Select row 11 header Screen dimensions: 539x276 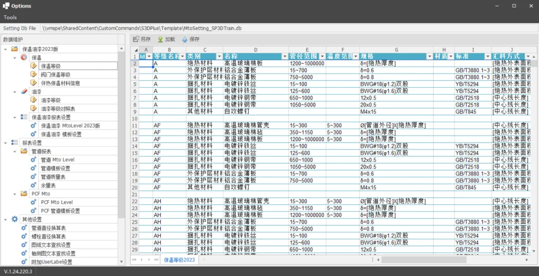134,126
